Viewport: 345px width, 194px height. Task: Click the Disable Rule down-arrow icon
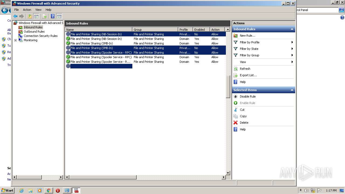(x=236, y=96)
